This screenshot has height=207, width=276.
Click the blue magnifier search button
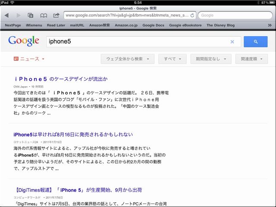(x=256, y=42)
